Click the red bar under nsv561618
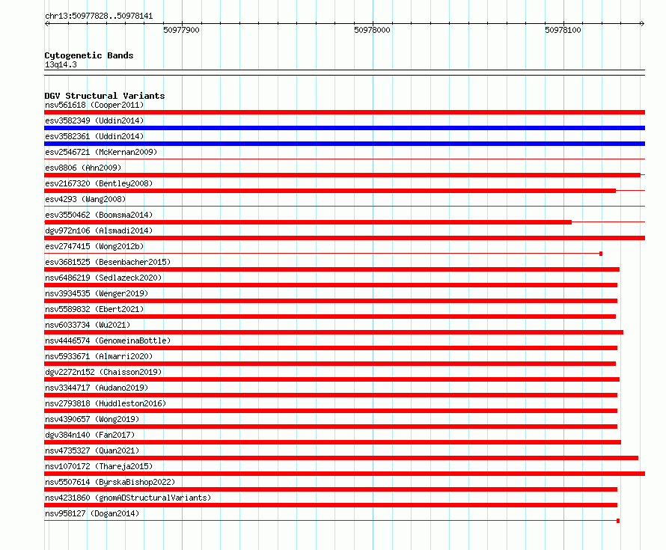 click(x=344, y=112)
